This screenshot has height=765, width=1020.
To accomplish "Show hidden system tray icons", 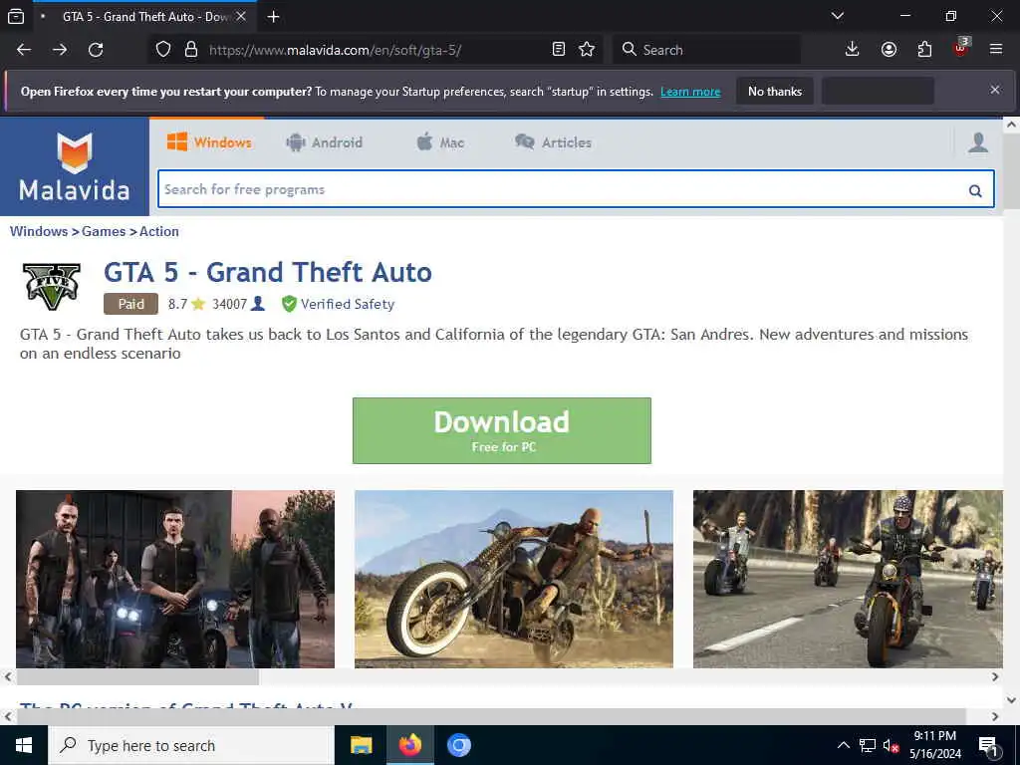I will click(843, 745).
